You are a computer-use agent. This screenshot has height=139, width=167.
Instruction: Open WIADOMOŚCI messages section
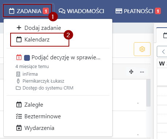click(81, 11)
